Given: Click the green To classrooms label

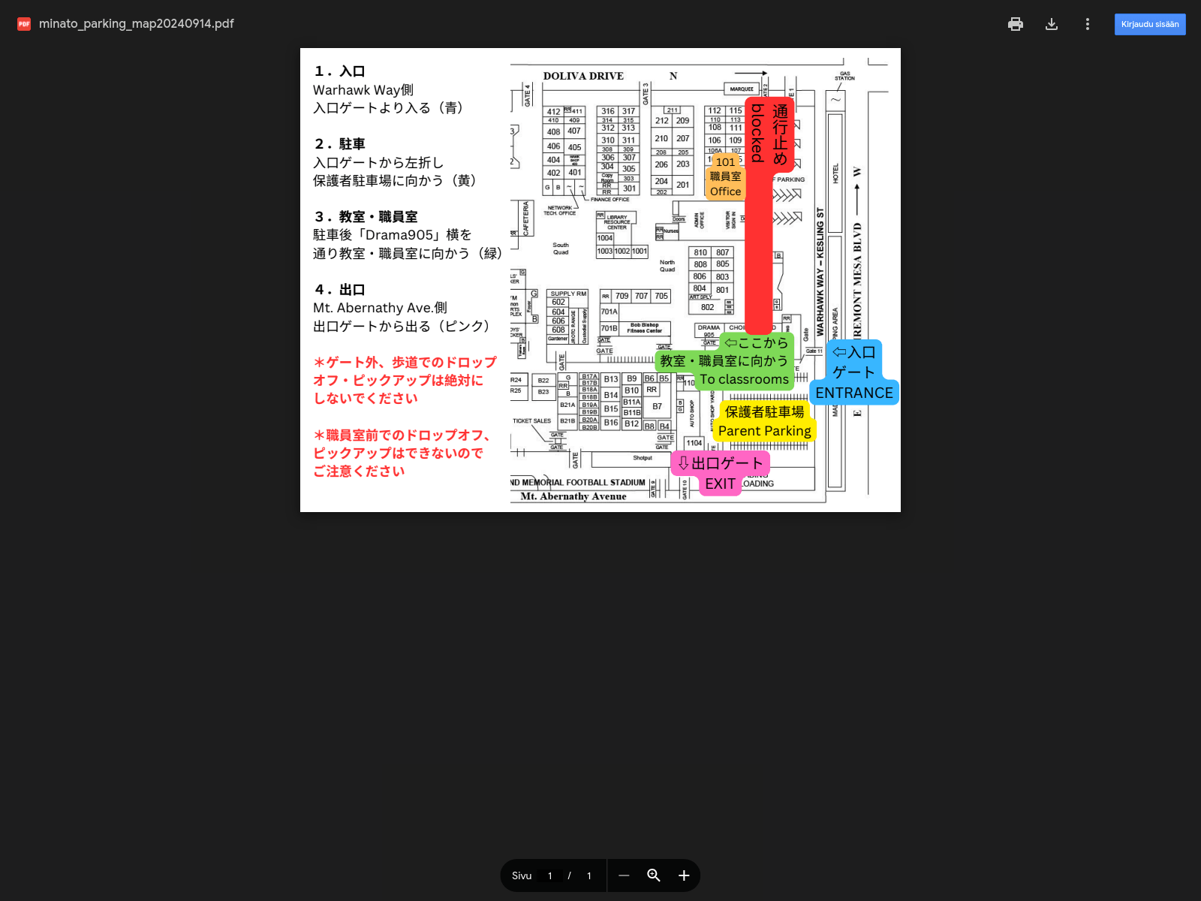Looking at the screenshot, I should (725, 361).
